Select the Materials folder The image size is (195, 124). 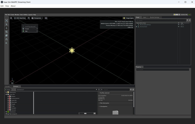(14, 102)
